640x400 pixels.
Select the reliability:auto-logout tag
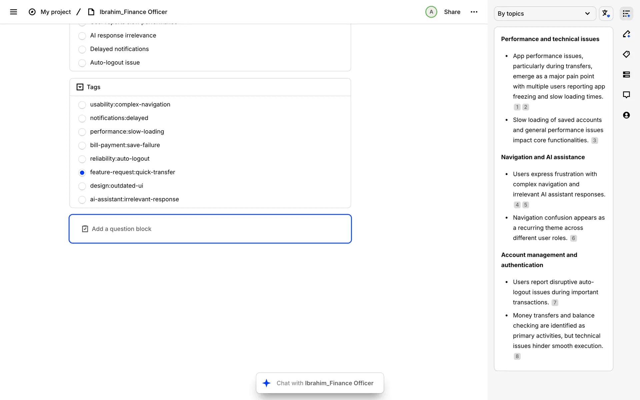click(82, 159)
